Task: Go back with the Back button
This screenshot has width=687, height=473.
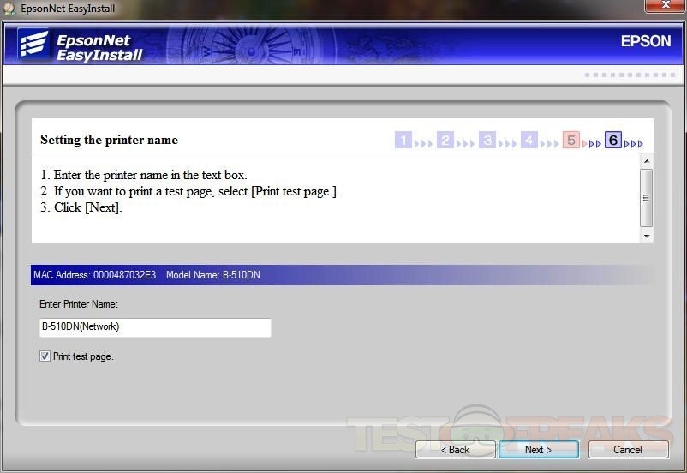Action: (455, 450)
